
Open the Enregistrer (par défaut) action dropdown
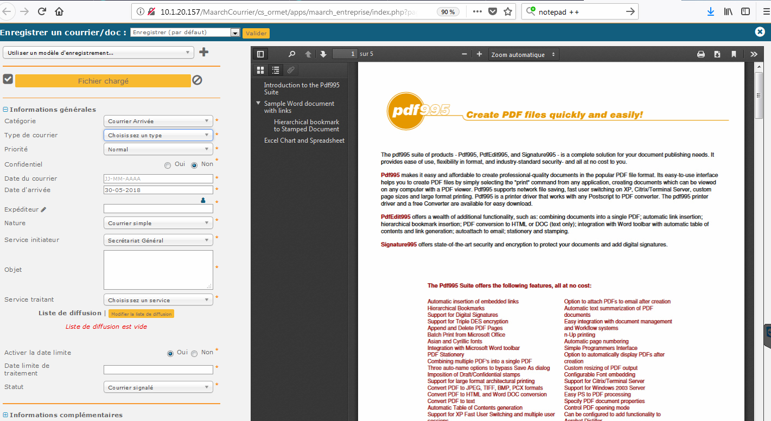(x=185, y=33)
